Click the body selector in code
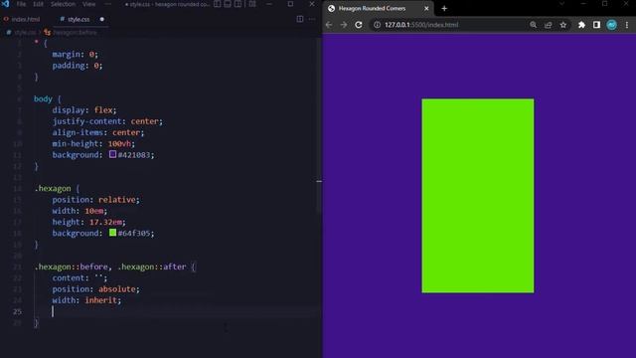Image resolution: width=636 pixels, height=358 pixels. coord(43,99)
